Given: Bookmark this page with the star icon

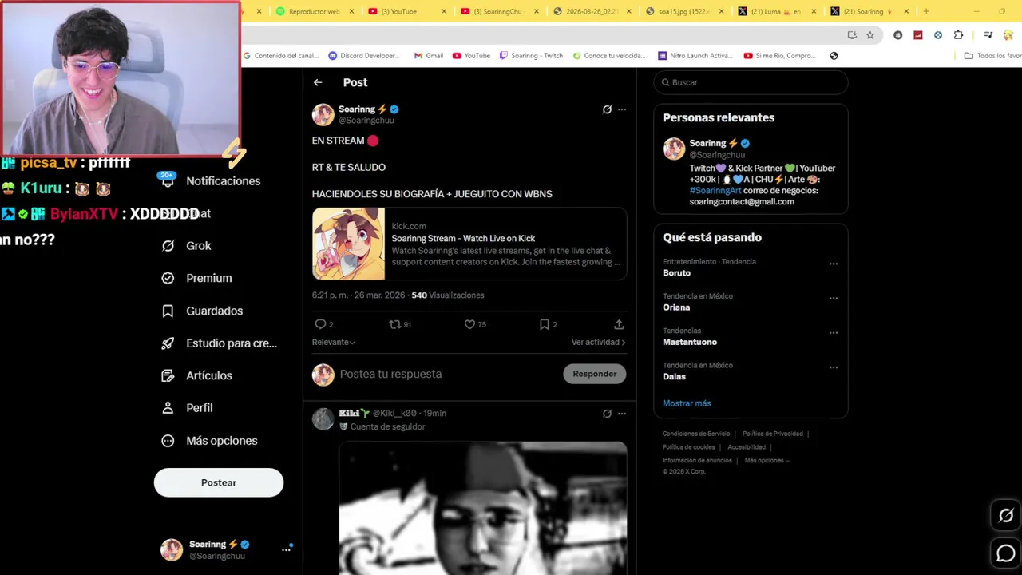Looking at the screenshot, I should point(870,35).
